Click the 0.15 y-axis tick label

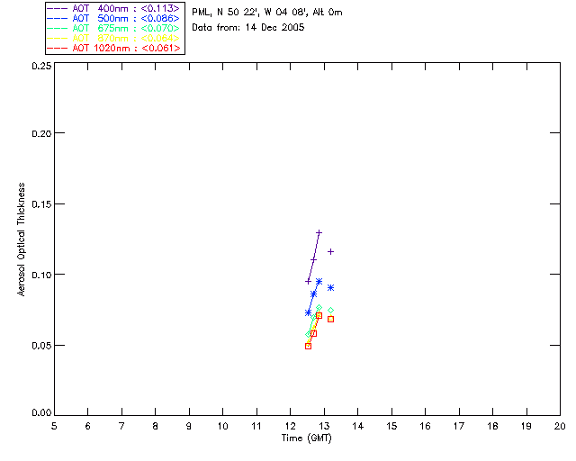41,204
